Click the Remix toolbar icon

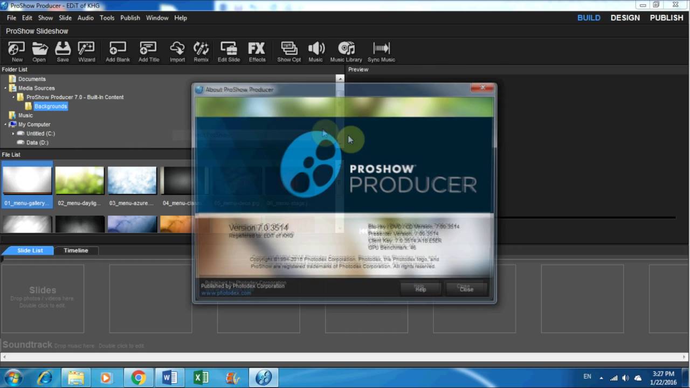coord(201,52)
